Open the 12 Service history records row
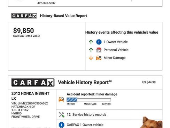Viewport: 170px width, 128px height. tap(109, 115)
